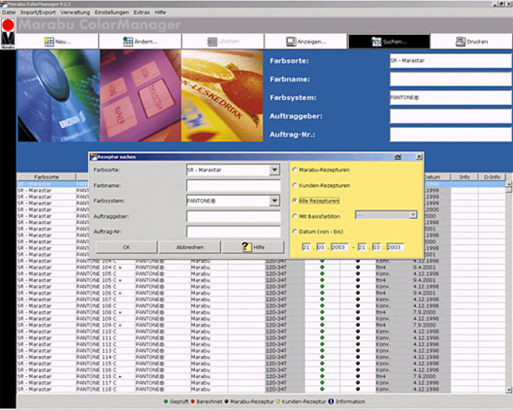Open the Basisfarbton dropdown list

(x=413, y=214)
